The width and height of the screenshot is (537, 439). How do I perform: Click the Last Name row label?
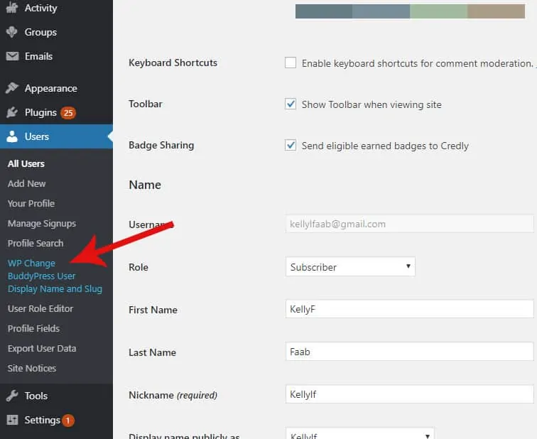click(x=153, y=352)
